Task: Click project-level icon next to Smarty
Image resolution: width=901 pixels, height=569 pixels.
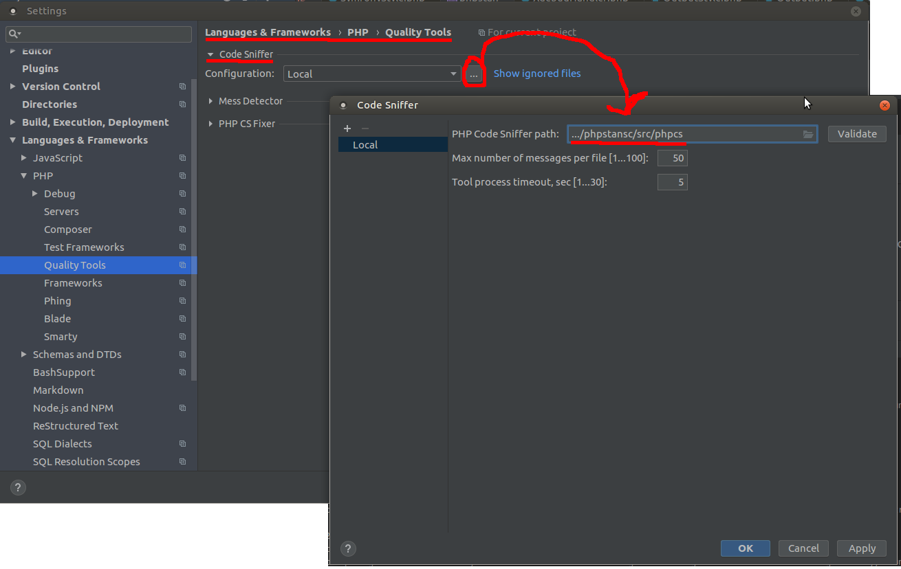Action: 182,337
